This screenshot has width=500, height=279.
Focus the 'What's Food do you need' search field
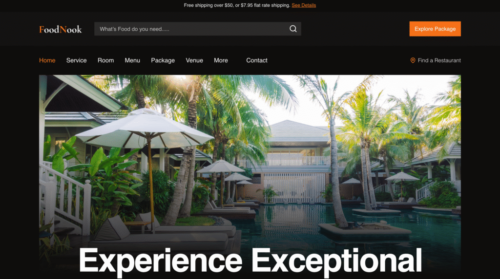tap(197, 29)
